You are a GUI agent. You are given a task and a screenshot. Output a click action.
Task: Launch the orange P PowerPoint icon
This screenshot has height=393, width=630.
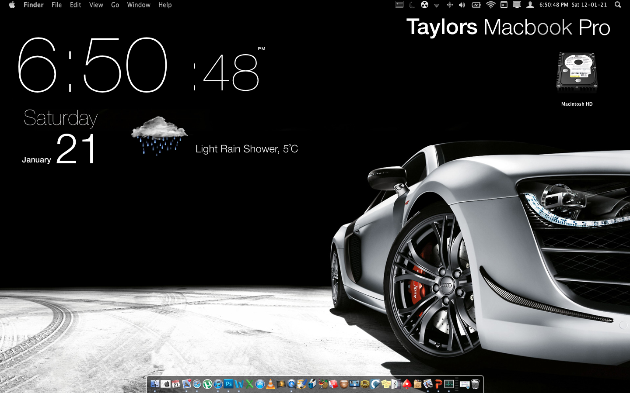coord(438,384)
